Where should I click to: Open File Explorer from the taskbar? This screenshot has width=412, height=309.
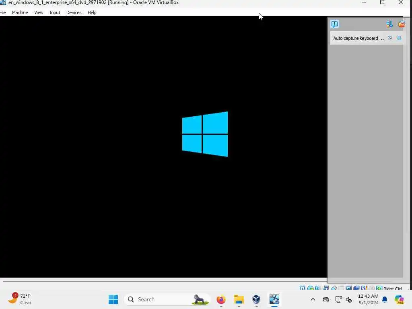[239, 299]
